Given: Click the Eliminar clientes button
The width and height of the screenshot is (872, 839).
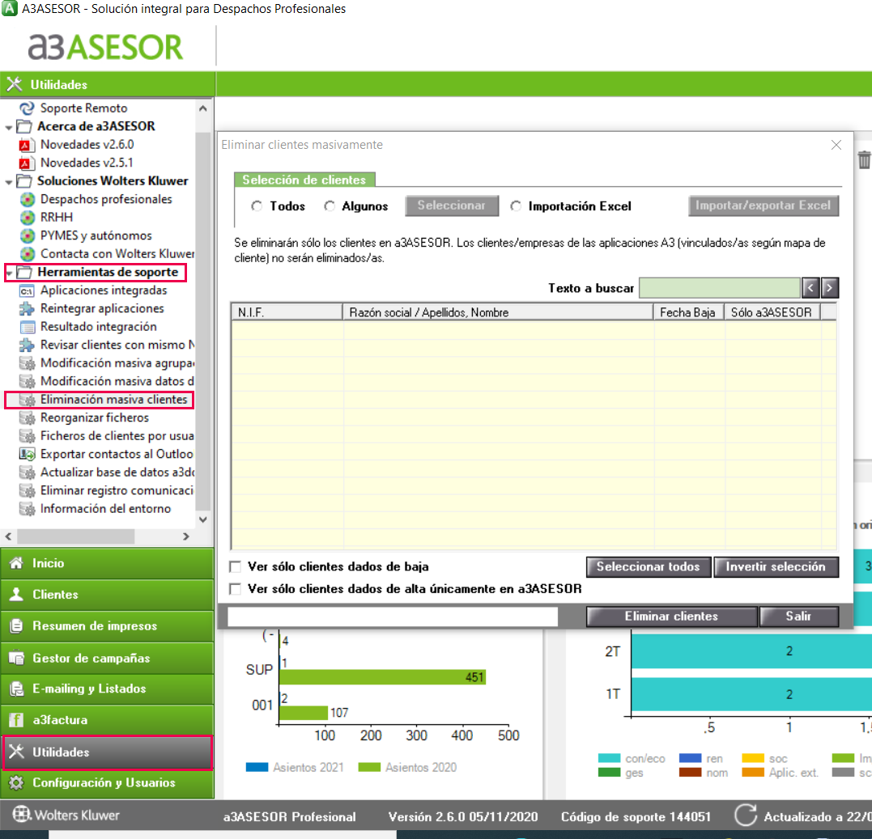Looking at the screenshot, I should pyautogui.click(x=672, y=617).
